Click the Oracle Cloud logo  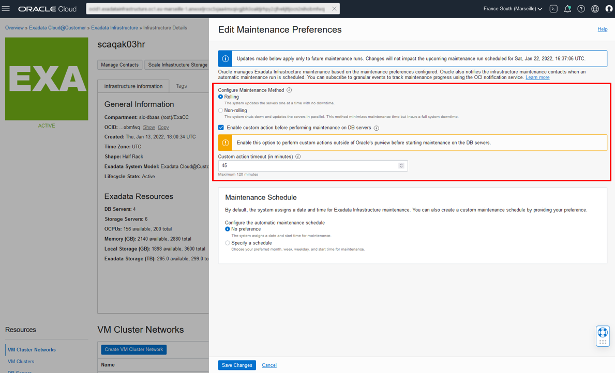(47, 9)
